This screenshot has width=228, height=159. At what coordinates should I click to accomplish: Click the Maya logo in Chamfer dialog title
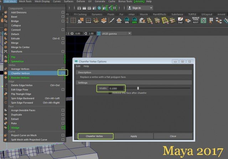tap(76, 61)
